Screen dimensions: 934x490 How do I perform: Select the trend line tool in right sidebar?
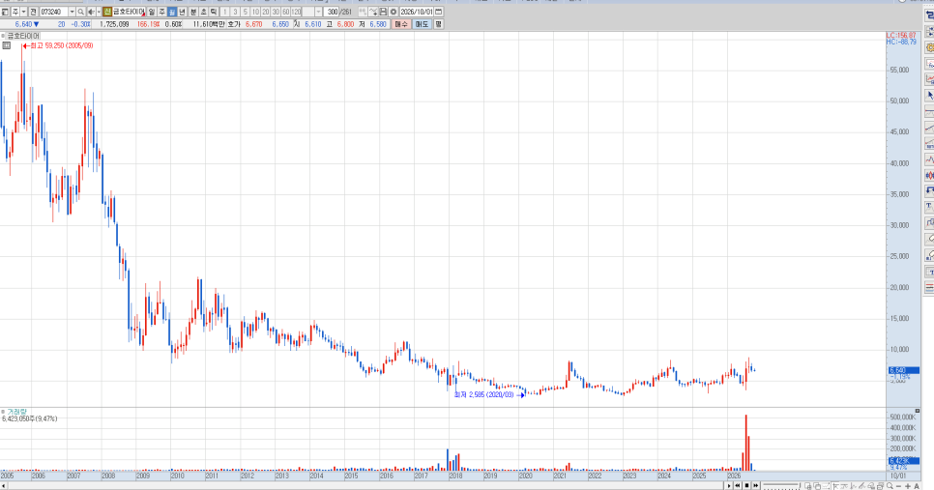929,128
